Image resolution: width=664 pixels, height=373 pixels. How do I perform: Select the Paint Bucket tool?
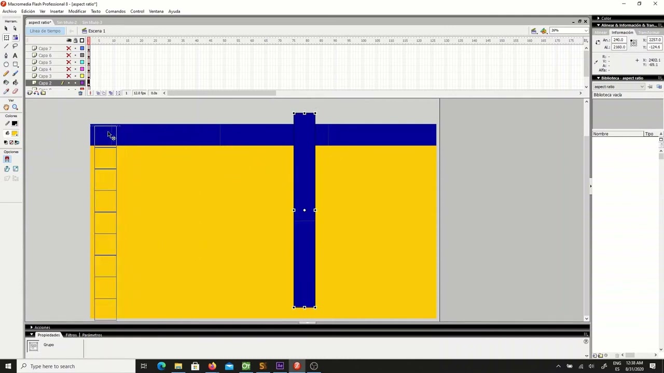click(x=15, y=82)
